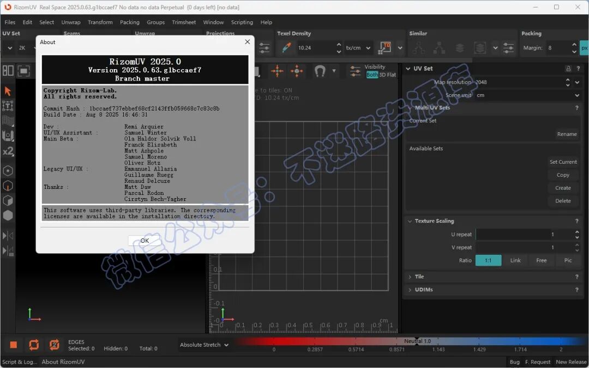Click the orange refresh loop icon
589x368 pixels.
point(34,345)
